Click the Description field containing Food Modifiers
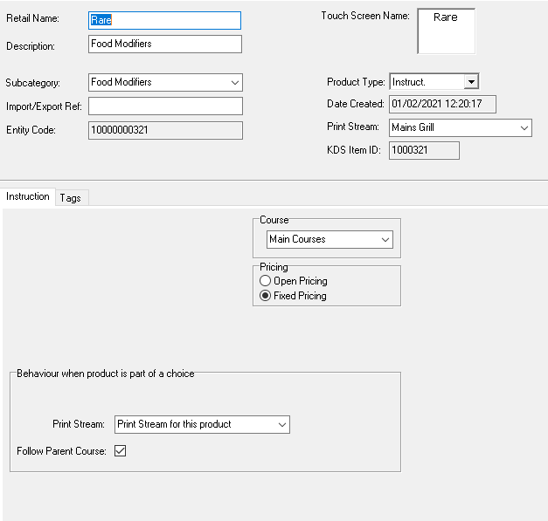This screenshot has width=548, height=521. (x=164, y=45)
